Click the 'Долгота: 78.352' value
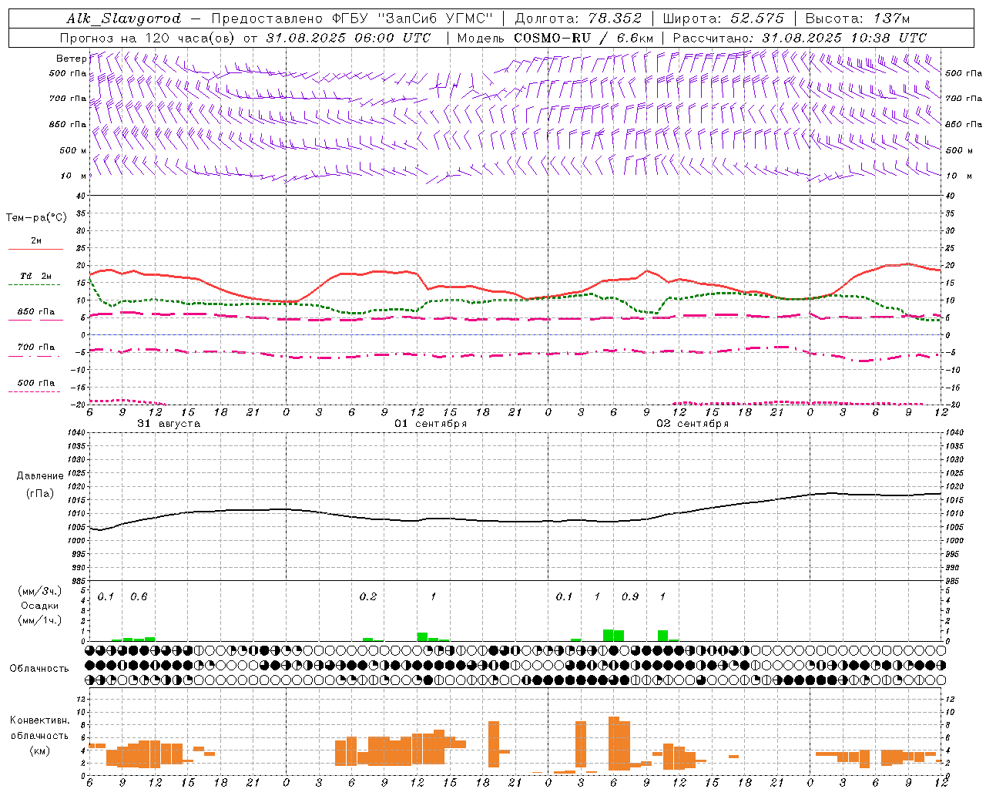 pyautogui.click(x=578, y=18)
